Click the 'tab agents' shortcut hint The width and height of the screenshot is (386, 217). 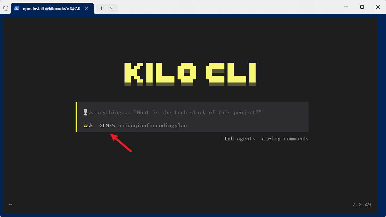click(x=240, y=139)
